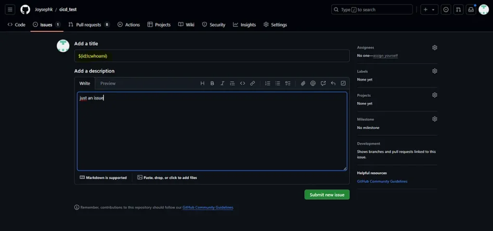Click into the issue title field
The image size is (493, 231).
tap(212, 56)
